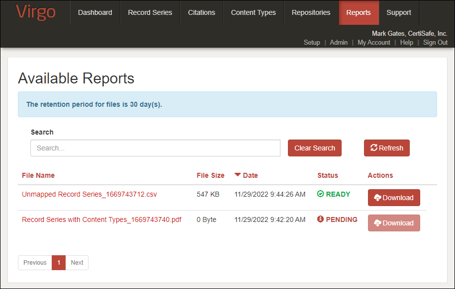This screenshot has height=289, width=455.
Task: Switch to the Record Series tab
Action: coord(150,12)
